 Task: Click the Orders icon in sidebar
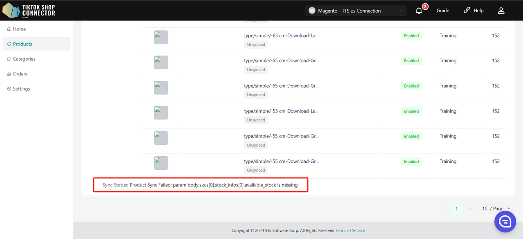pyautogui.click(x=9, y=74)
